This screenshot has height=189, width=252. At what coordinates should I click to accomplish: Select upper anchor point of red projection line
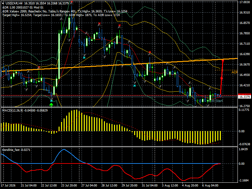[223, 60]
